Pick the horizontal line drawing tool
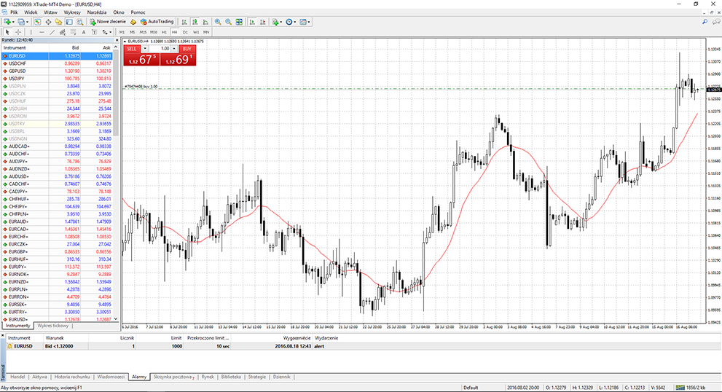Image resolution: width=722 pixels, height=392 pixels. [x=42, y=32]
